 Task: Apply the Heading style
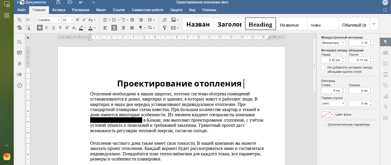coord(260,24)
